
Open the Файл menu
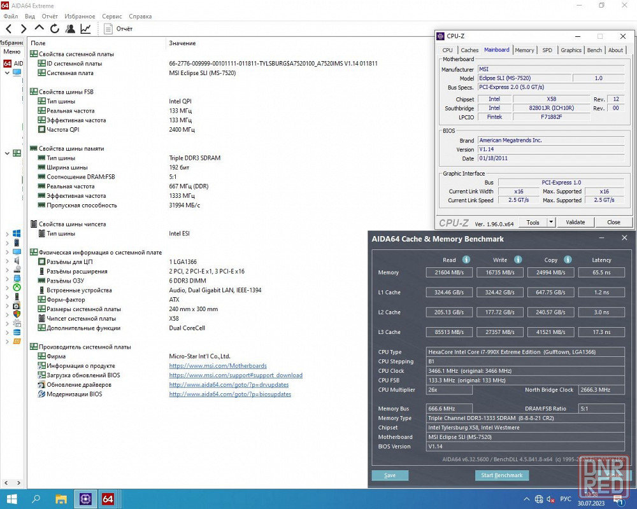coord(11,17)
